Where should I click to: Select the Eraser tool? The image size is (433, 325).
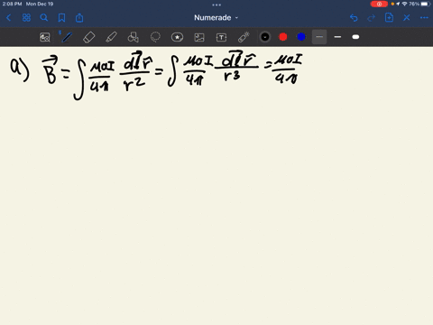click(88, 37)
